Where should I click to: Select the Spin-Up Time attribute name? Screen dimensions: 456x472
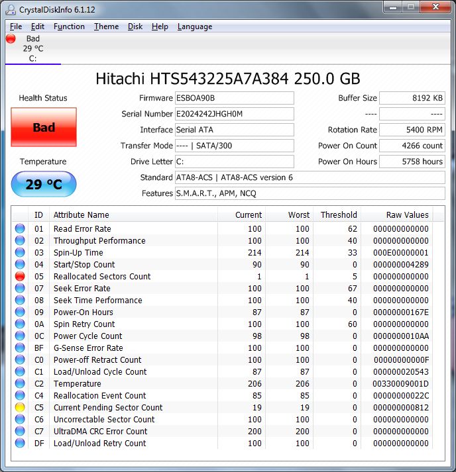point(78,253)
